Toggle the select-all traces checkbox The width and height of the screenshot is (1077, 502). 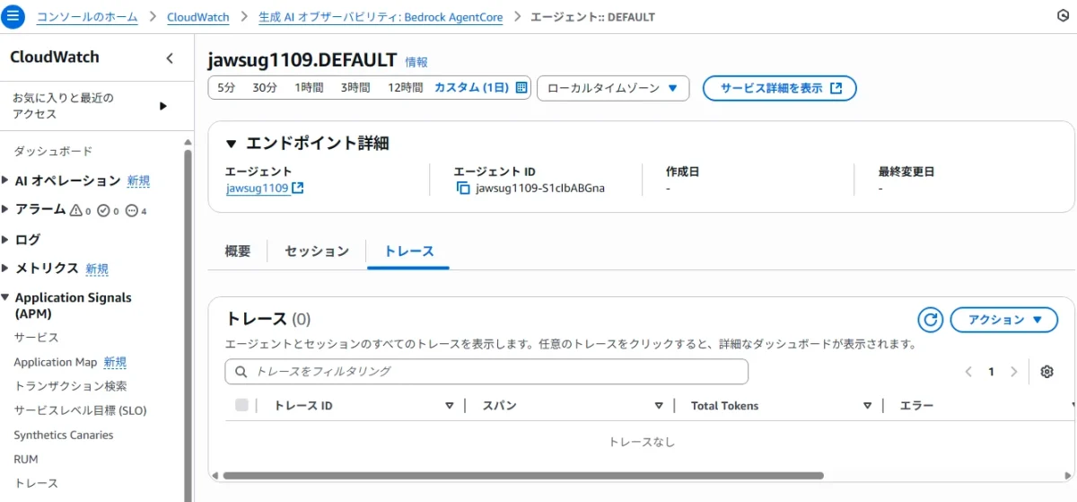[241, 405]
